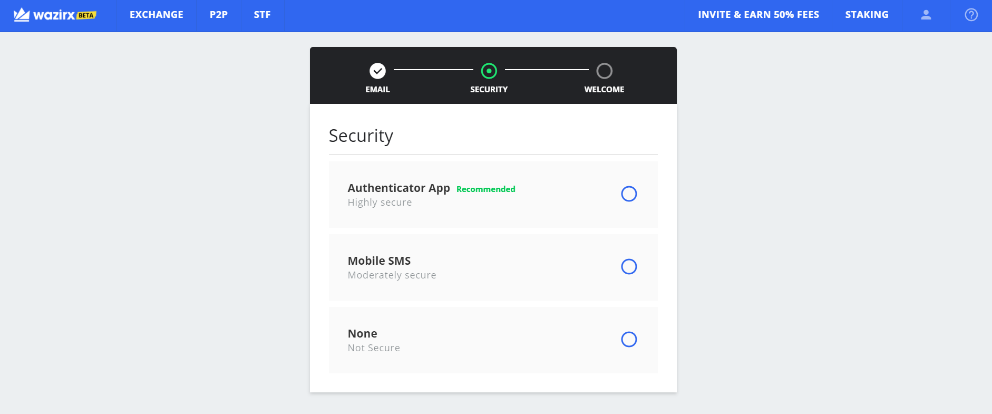
Task: Click the Email step checkmark icon
Action: click(x=377, y=71)
